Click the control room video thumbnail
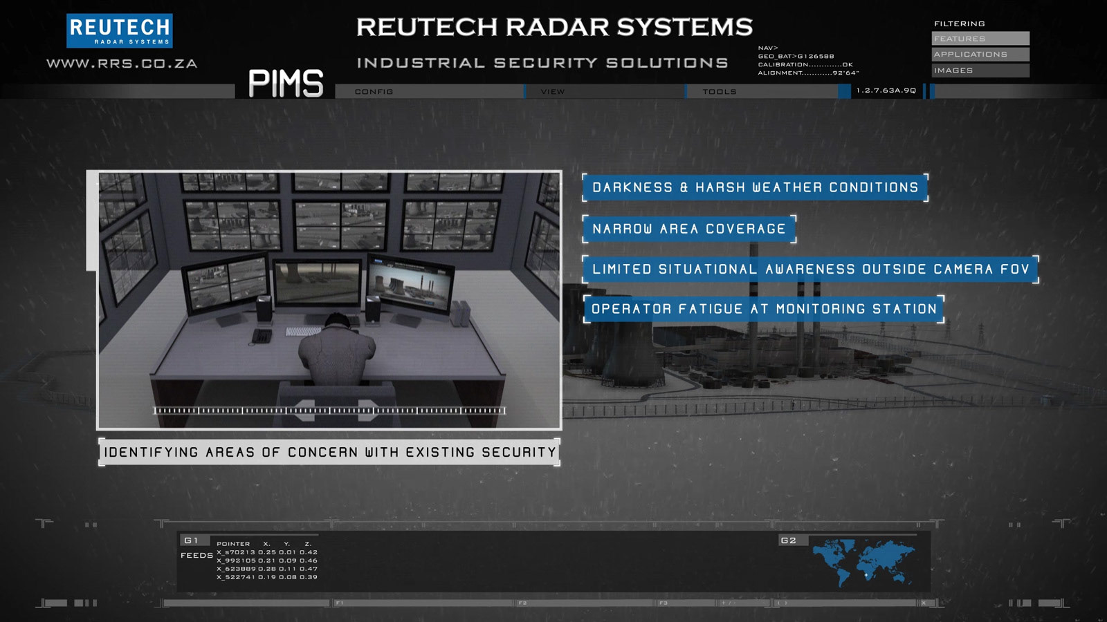The width and height of the screenshot is (1107, 622). click(x=329, y=300)
